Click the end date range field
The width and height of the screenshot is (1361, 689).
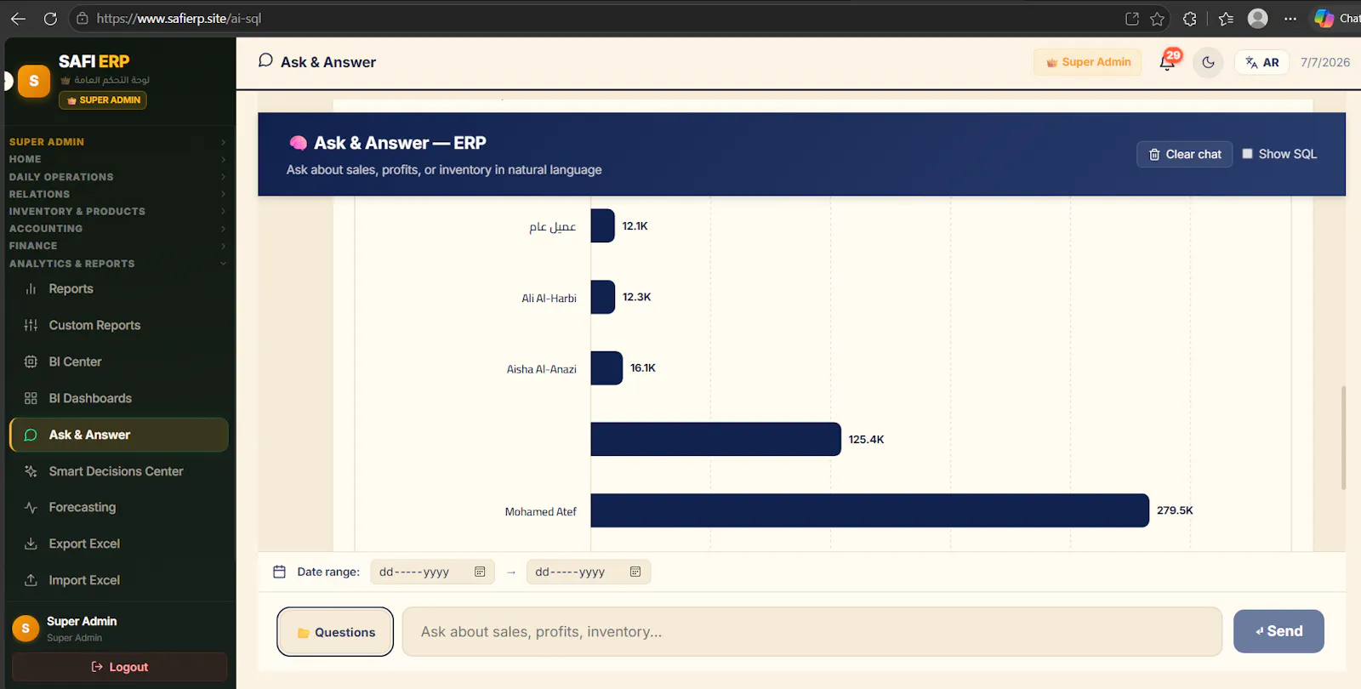(589, 572)
